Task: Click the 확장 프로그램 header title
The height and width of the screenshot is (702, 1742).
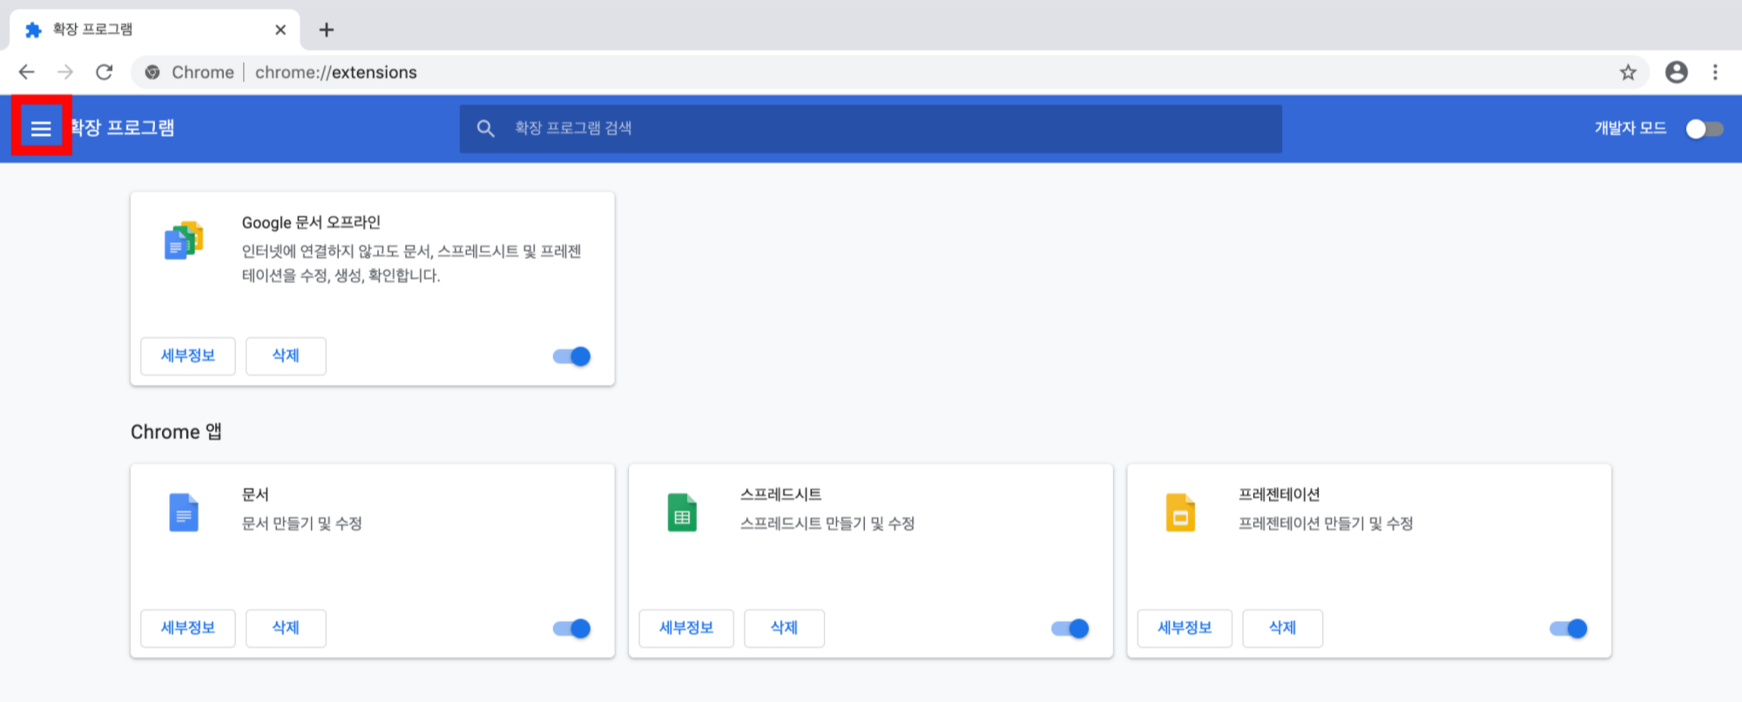Action: tap(122, 128)
